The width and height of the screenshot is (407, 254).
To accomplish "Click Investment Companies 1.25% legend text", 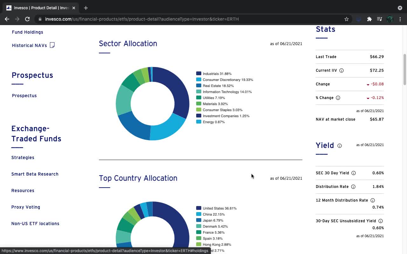I will [x=226, y=116].
